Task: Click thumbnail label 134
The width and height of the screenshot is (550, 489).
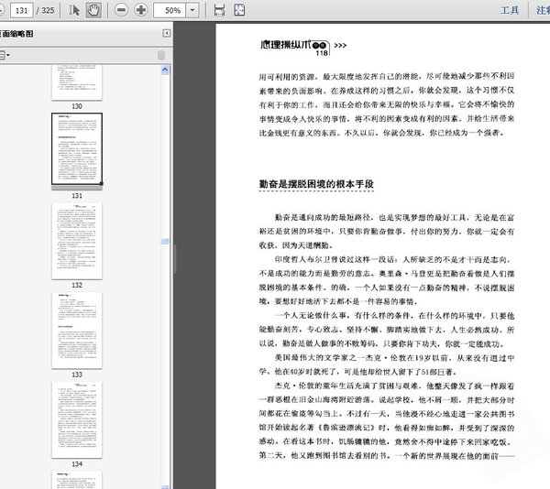Action: click(x=77, y=464)
